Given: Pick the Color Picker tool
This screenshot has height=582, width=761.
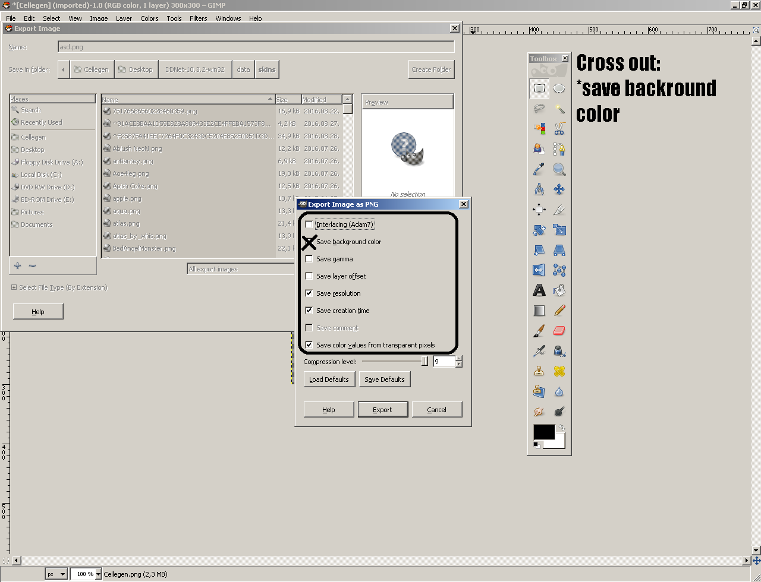Looking at the screenshot, I should tap(539, 169).
